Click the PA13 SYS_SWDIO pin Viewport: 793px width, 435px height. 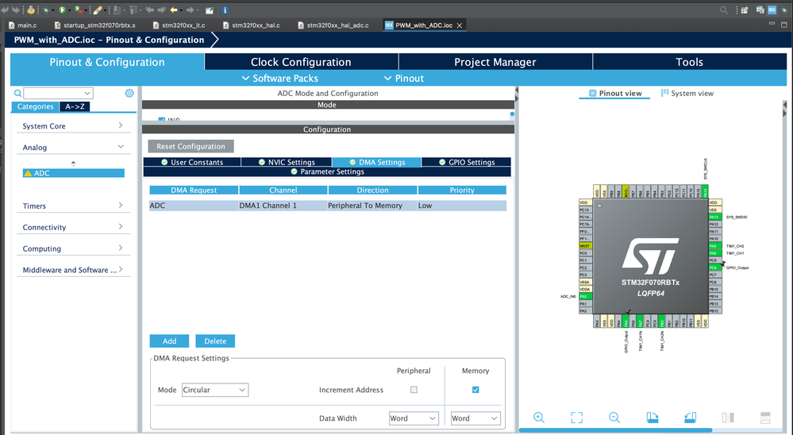tap(714, 217)
